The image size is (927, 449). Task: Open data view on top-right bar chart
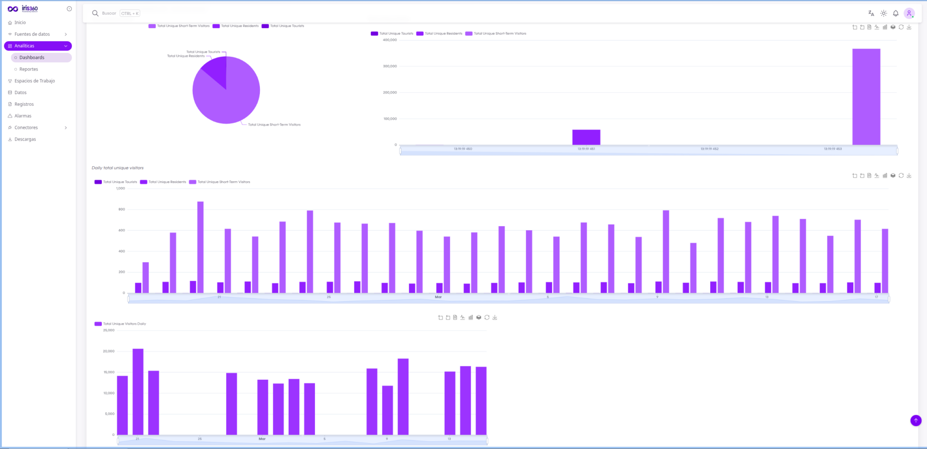click(869, 27)
